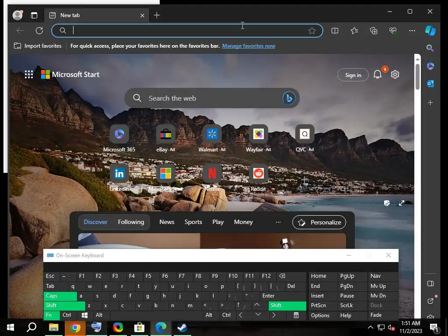The height and width of the screenshot is (336, 448).
Task: Open the Wayfair quick link
Action: click(258, 139)
